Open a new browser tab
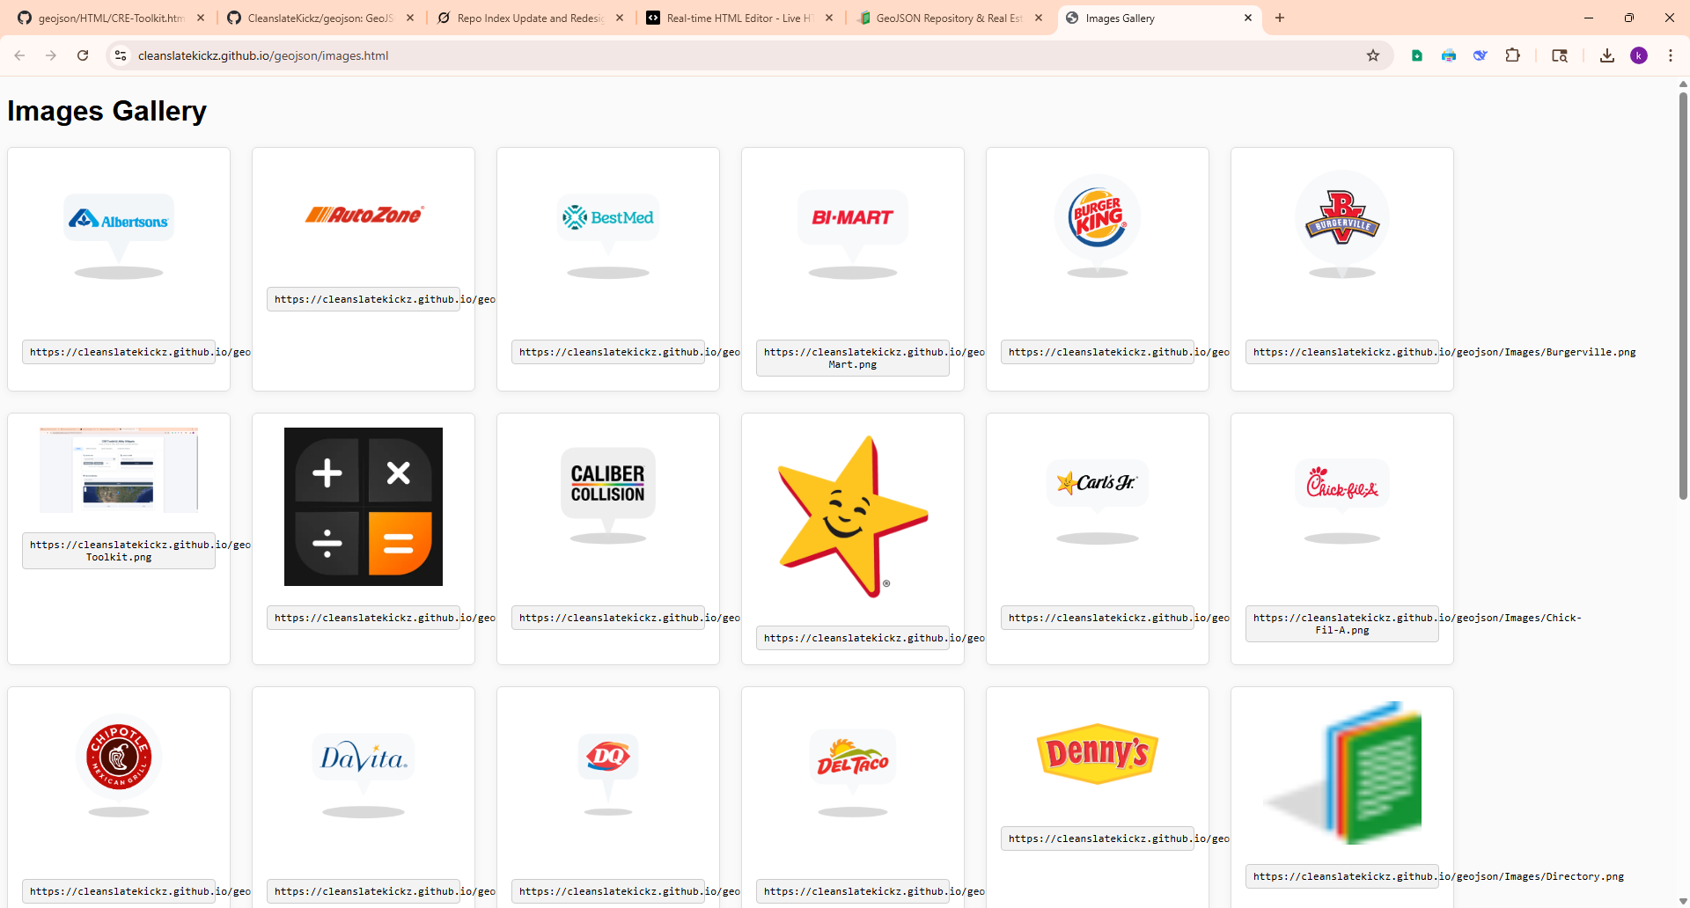Viewport: 1690px width, 908px height. click(1280, 18)
